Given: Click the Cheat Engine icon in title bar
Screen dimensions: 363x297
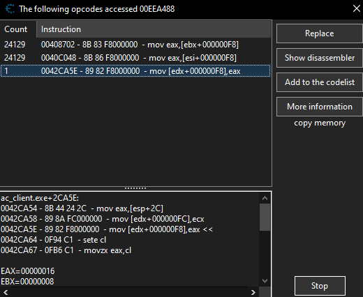Looking at the screenshot, I should [x=10, y=9].
